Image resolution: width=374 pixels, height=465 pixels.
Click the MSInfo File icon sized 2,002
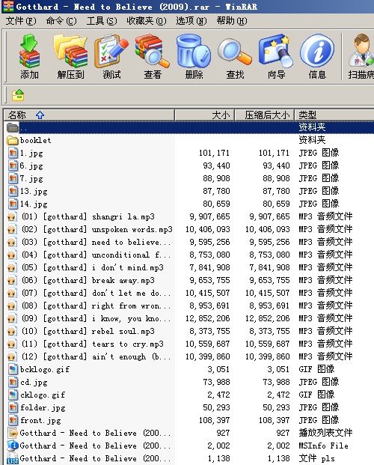13,446
